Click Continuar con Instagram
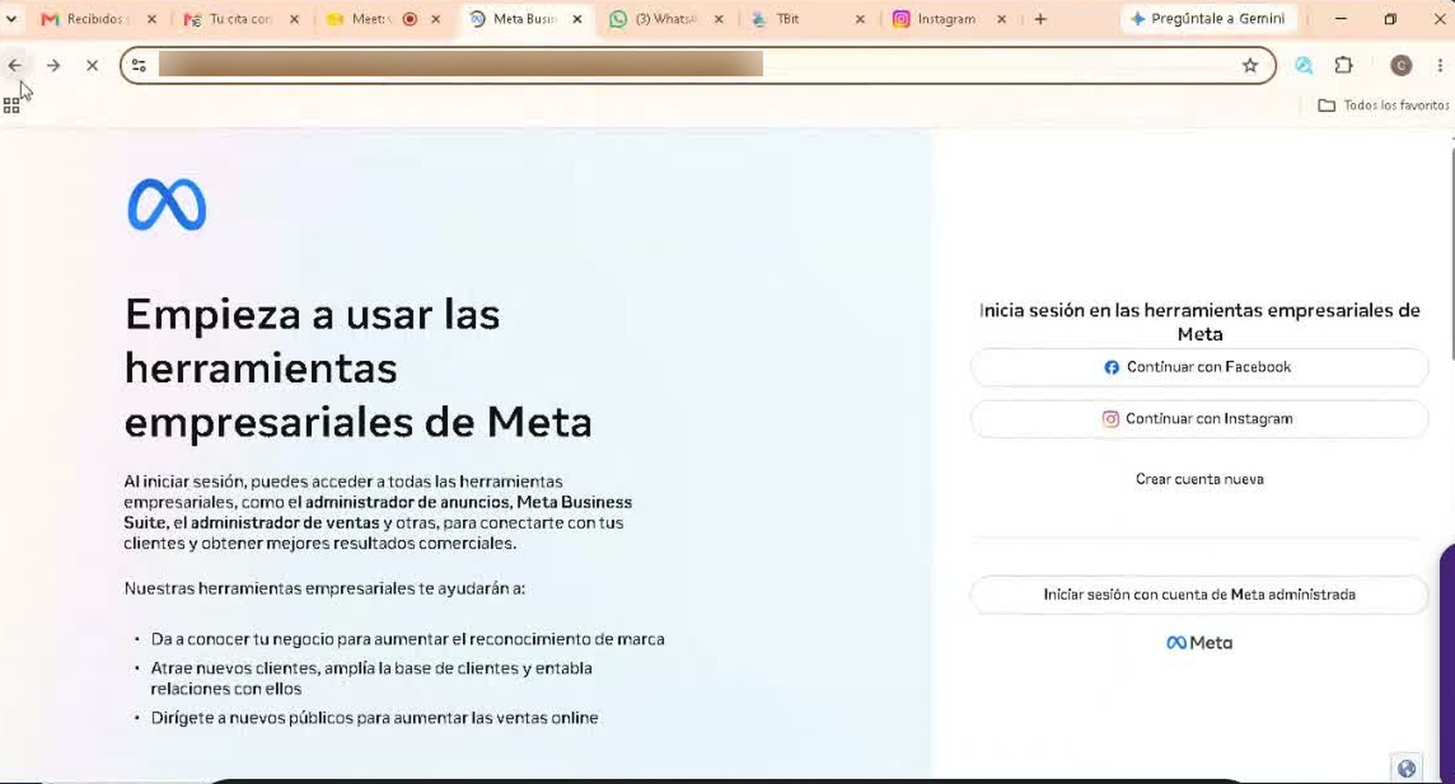Image resolution: width=1455 pixels, height=784 pixels. 1199,419
